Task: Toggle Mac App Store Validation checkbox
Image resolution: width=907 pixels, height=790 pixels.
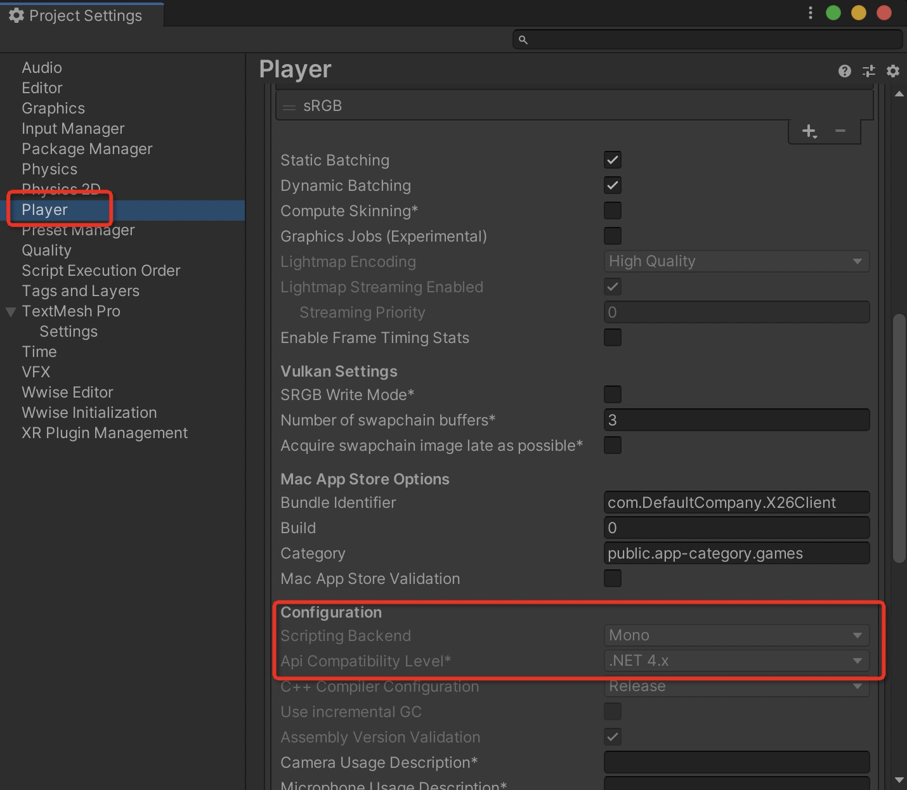Action: coord(613,578)
